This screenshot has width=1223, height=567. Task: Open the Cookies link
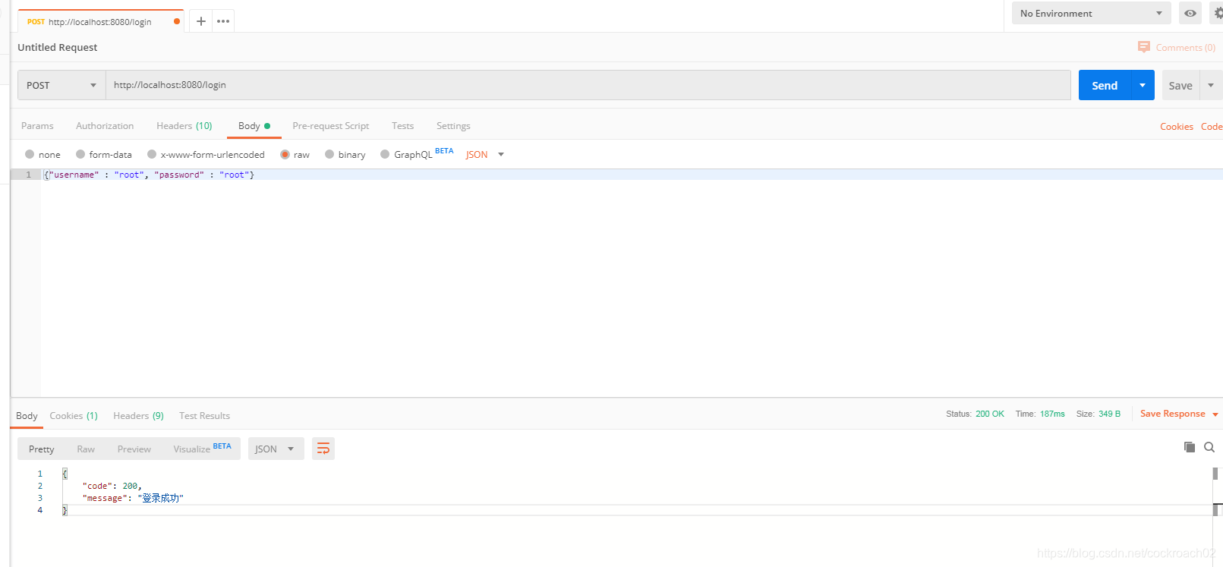point(1177,127)
